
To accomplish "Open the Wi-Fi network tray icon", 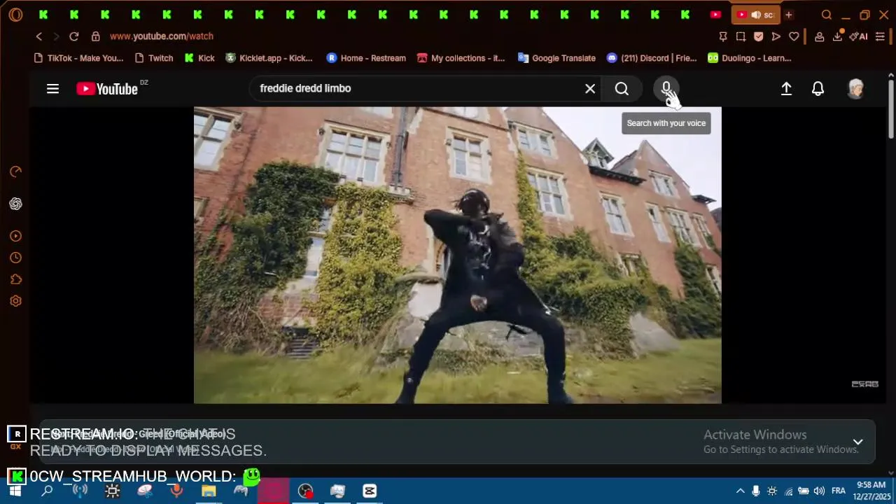I will point(789,491).
